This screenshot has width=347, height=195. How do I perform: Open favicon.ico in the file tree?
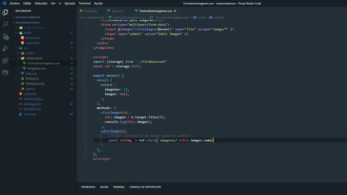click(33, 37)
